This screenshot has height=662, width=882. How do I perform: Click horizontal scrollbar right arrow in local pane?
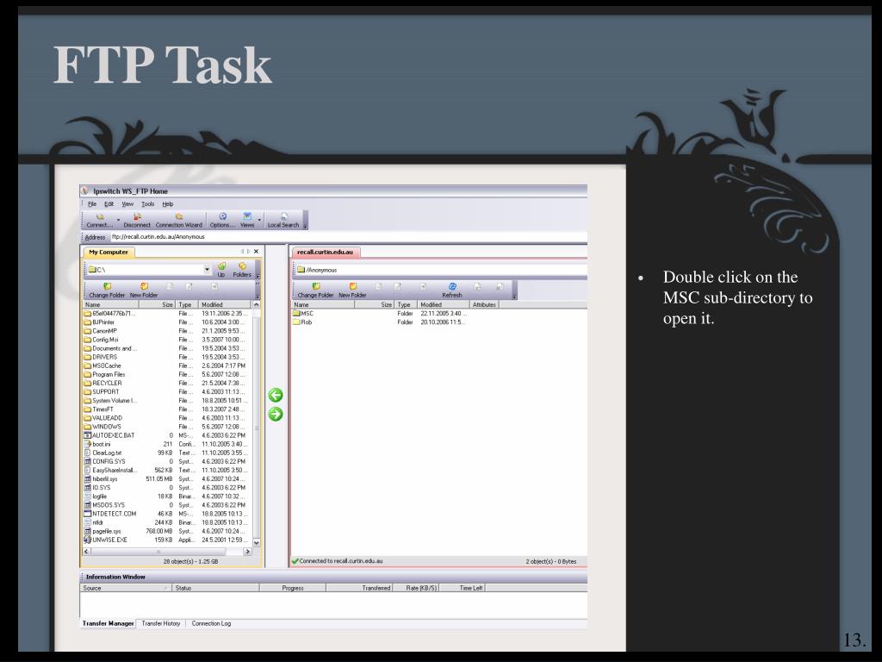[x=247, y=552]
